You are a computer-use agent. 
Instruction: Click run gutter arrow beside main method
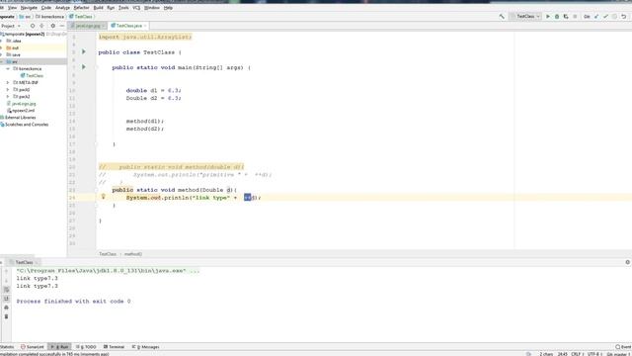pos(84,67)
